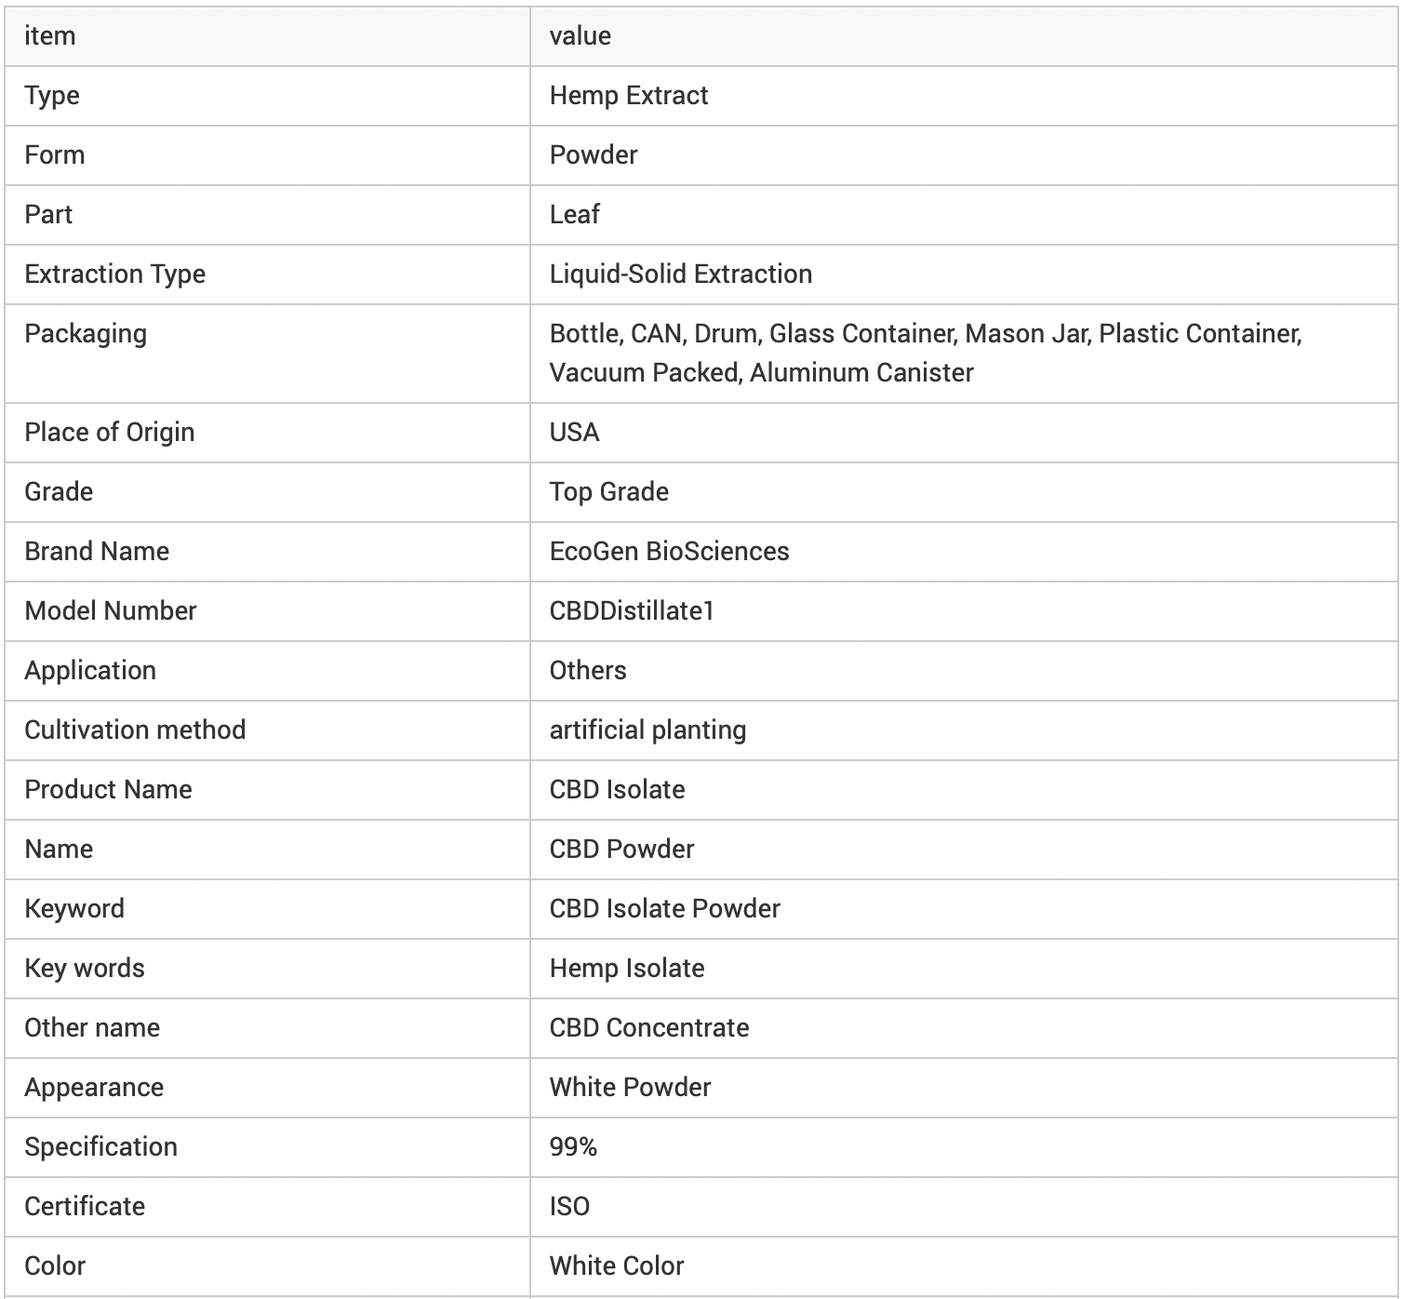Select the 'CBD Isolate' product name
This screenshot has height=1299, width=1401.
click(x=618, y=790)
